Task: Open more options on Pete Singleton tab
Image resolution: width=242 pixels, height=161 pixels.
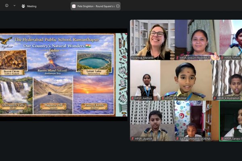Action: point(118,6)
